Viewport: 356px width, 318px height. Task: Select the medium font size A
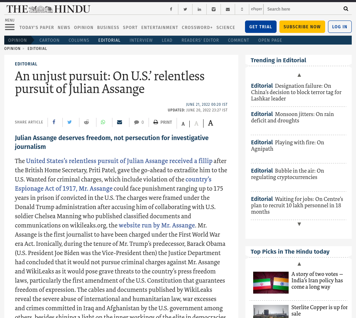(196, 123)
